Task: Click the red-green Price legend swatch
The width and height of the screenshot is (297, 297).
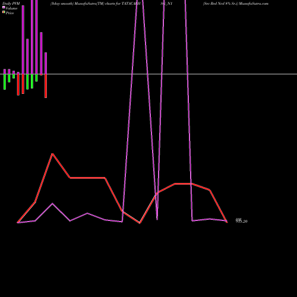Action: [x=4, y=12]
